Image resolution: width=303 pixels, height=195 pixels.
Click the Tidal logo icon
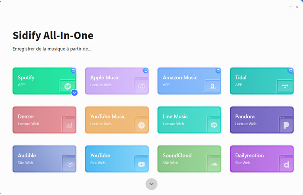tap(285, 86)
